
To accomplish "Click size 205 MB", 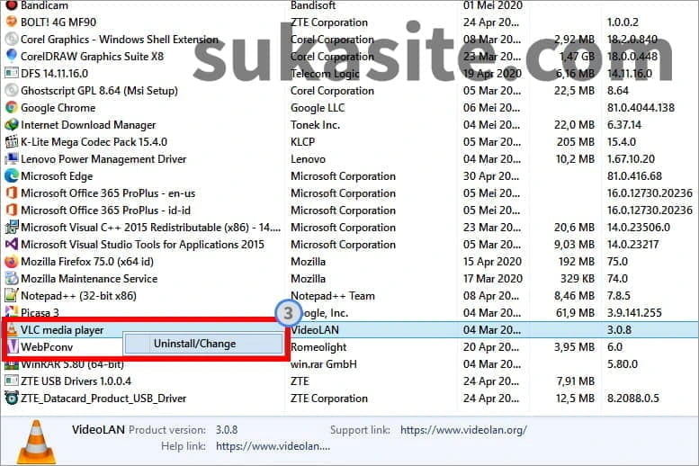I will [576, 142].
